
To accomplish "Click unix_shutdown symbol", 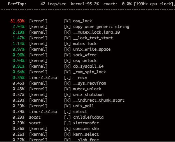I will [x=88, y=95].
